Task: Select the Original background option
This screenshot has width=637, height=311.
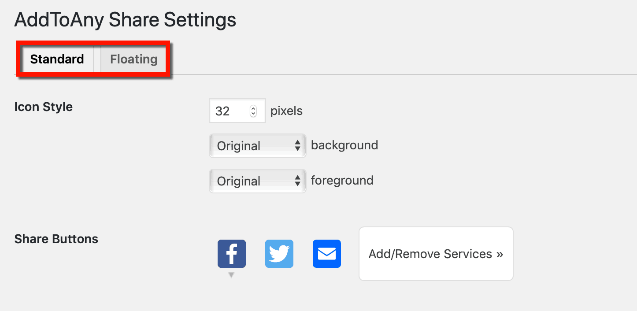Action: point(257,145)
